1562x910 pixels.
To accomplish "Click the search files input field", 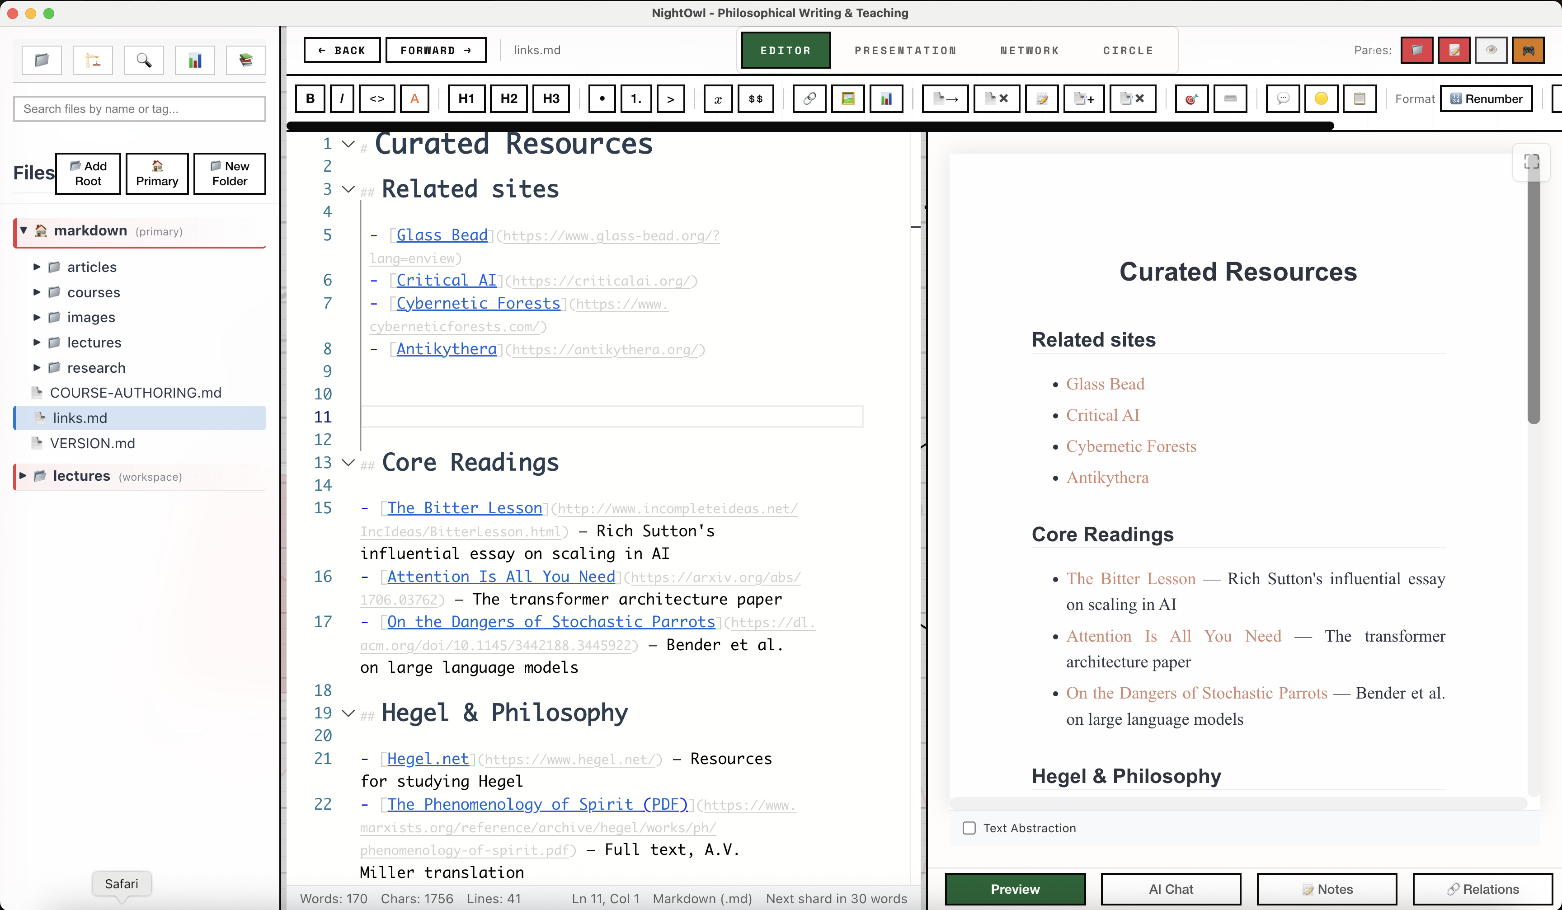I will pos(140,108).
